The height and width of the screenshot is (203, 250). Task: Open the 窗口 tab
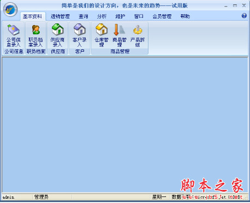(x=139, y=16)
